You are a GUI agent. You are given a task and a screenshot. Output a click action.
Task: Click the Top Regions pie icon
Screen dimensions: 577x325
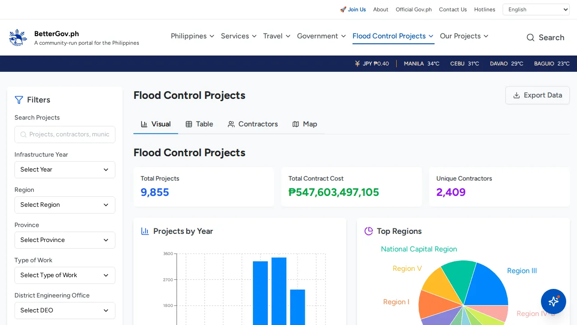(x=369, y=231)
